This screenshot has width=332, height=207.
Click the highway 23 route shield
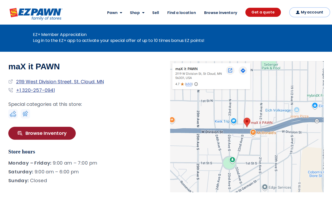[x=317, y=121]
